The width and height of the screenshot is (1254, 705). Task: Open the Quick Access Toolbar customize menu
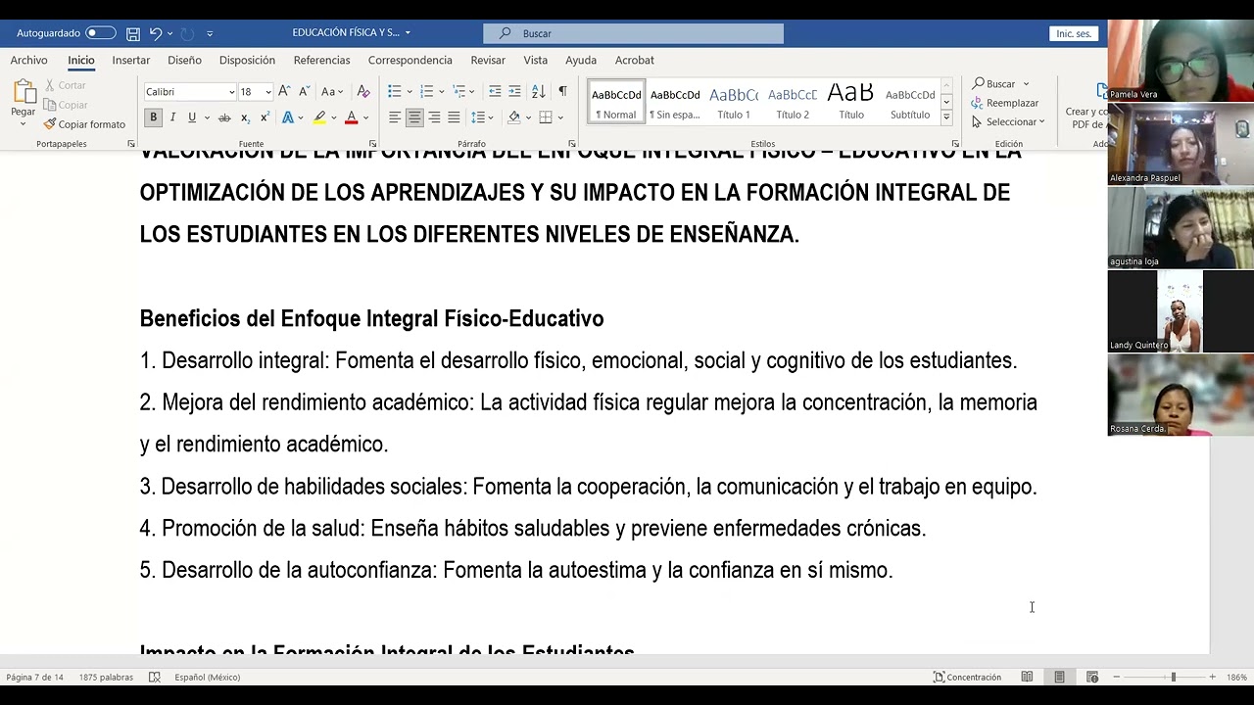tap(210, 33)
